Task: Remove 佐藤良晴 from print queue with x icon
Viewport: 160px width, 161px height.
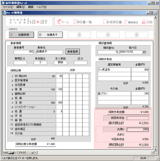Action: tap(11, 35)
